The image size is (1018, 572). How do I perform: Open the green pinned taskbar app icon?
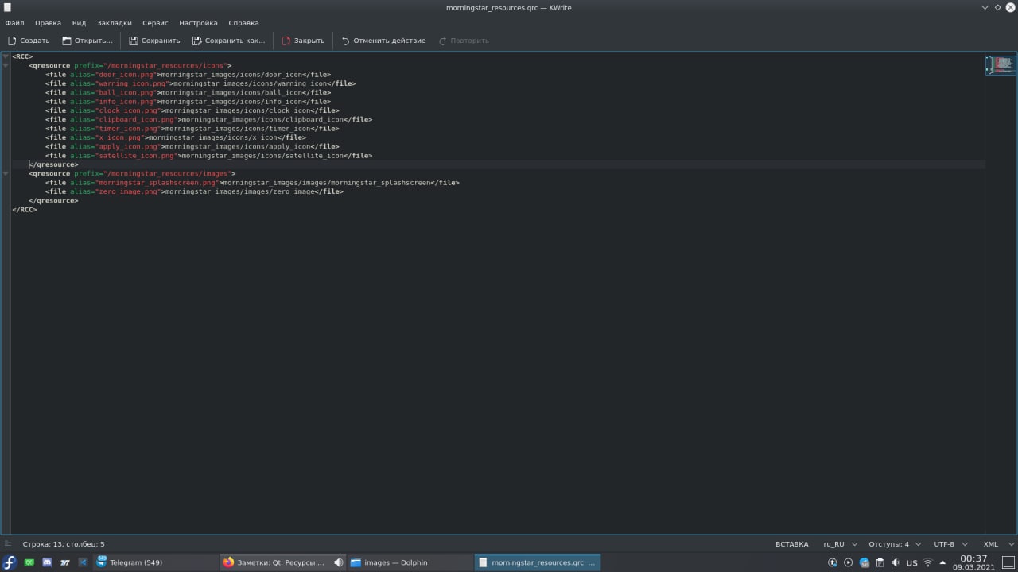click(x=29, y=562)
